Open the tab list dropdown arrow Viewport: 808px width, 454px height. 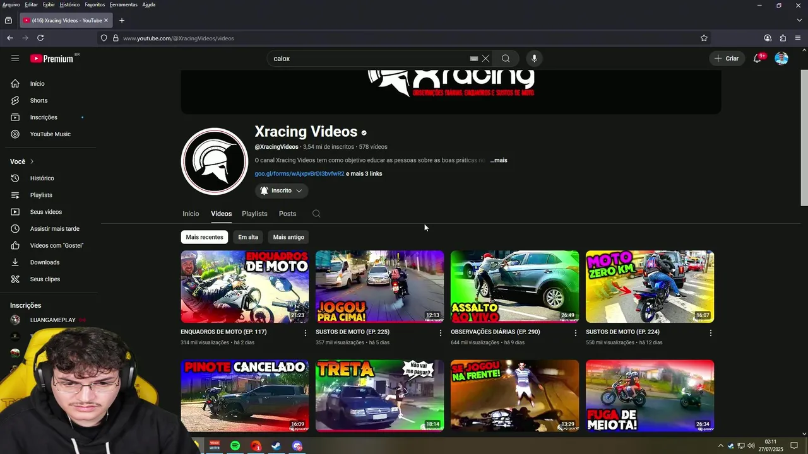(x=799, y=20)
